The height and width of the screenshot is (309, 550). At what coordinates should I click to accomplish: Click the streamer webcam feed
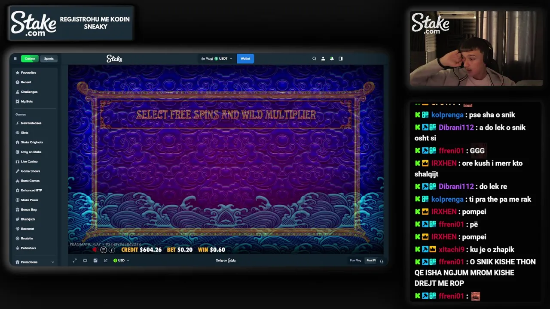pos(476,48)
